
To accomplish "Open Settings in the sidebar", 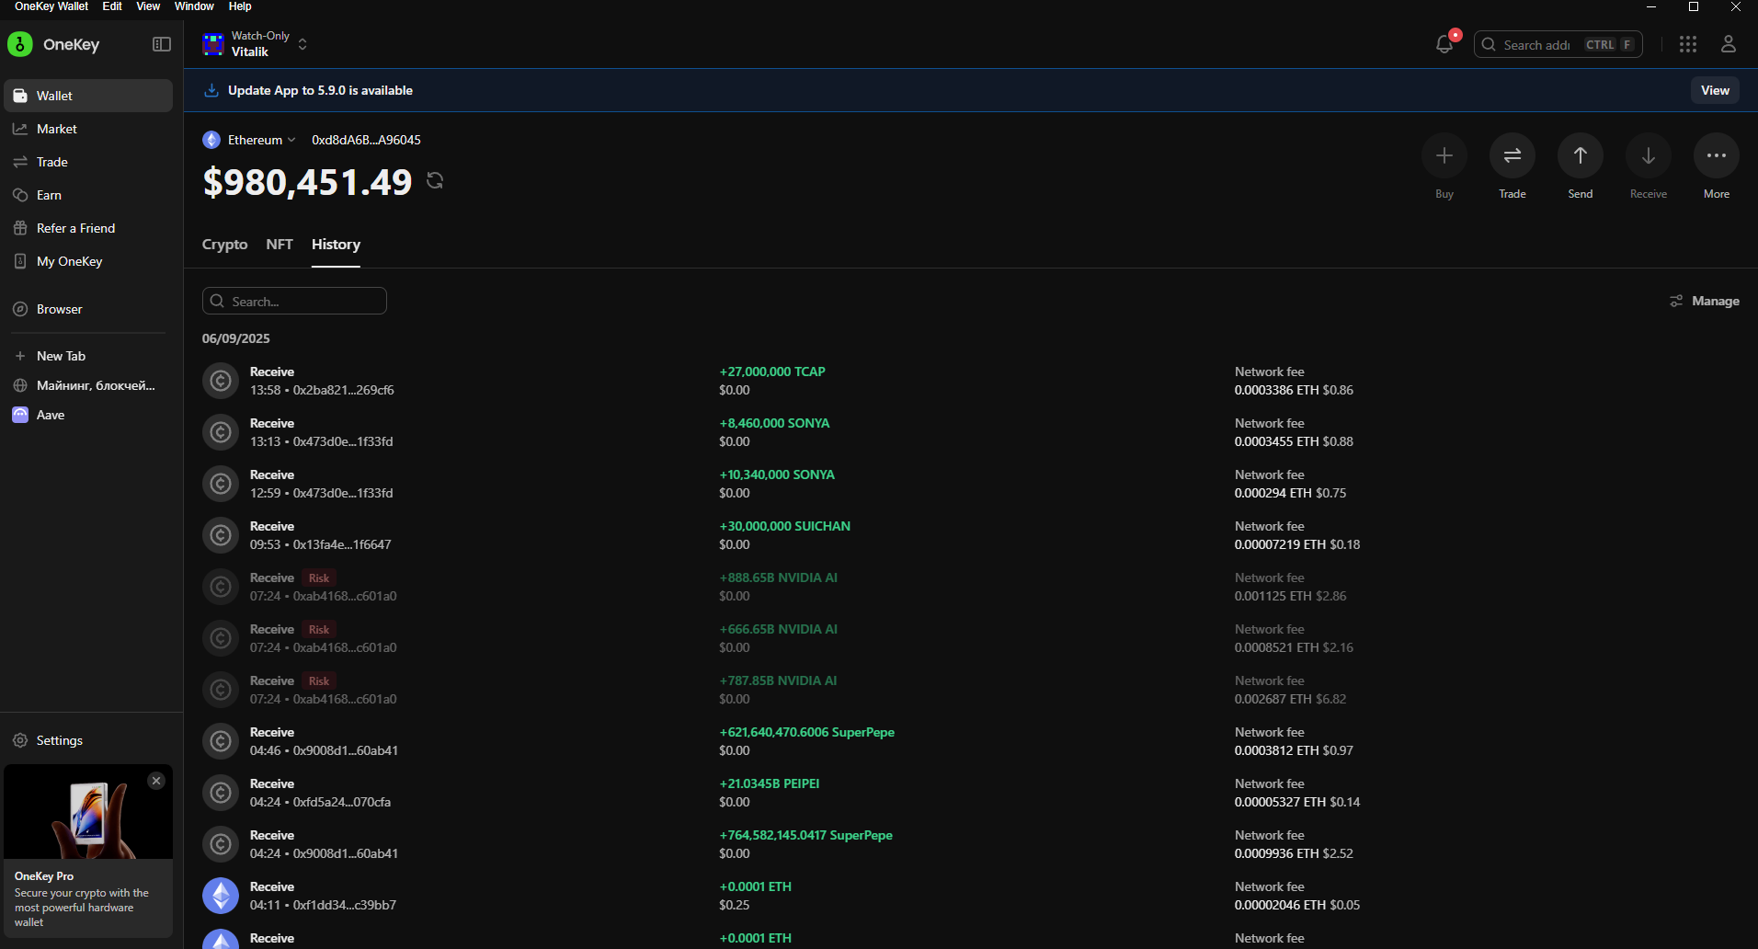I will [87, 740].
